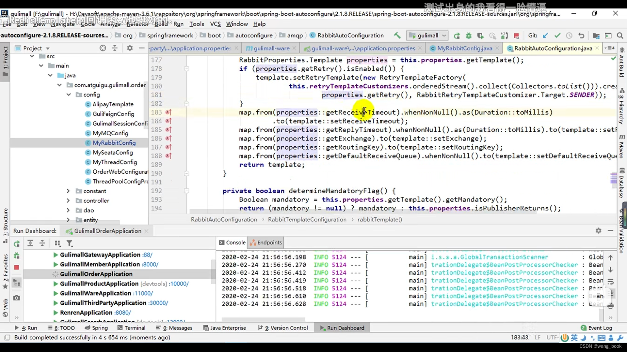This screenshot has height=352, width=627.
Task: Open the Spring tool window
Action: point(96,328)
